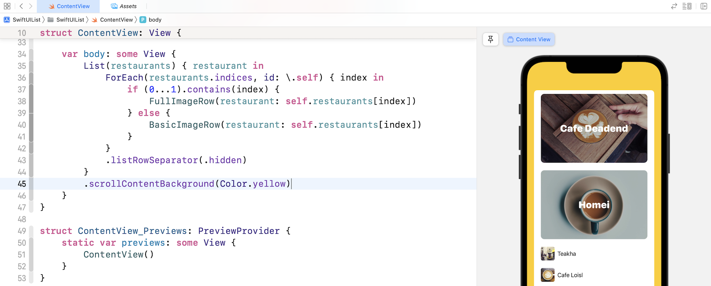Add a new editor pane
Image resolution: width=711 pixels, height=286 pixels.
click(x=704, y=6)
